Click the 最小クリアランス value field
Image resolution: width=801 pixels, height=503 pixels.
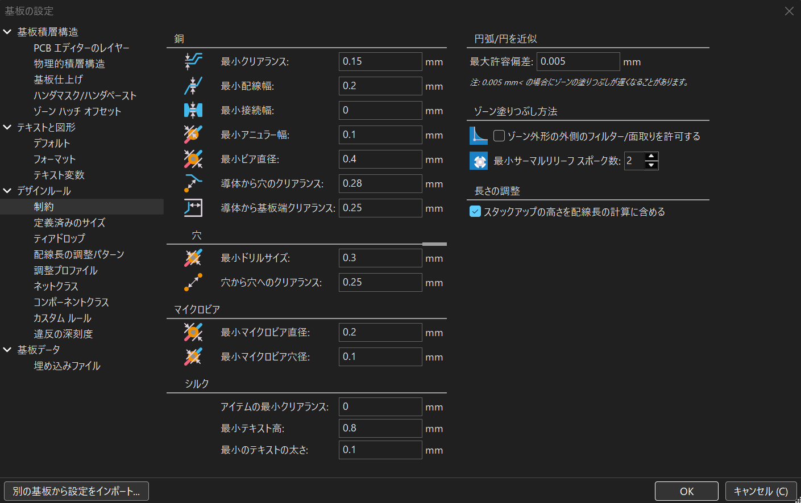[380, 61]
